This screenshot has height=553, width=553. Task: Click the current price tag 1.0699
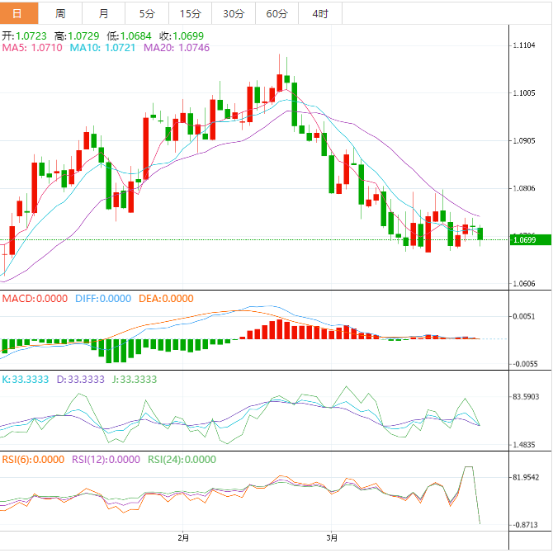pyautogui.click(x=524, y=240)
